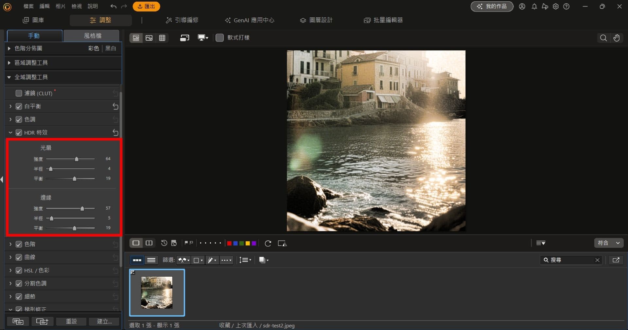Open the search magnifier icon near top right

[x=603, y=38]
